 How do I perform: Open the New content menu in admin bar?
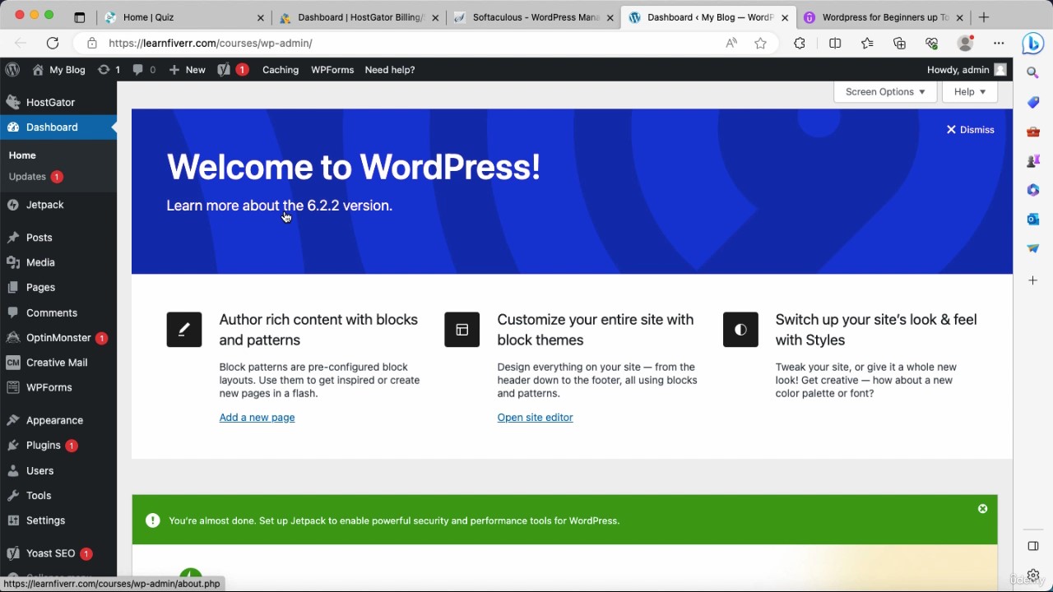[187, 70]
